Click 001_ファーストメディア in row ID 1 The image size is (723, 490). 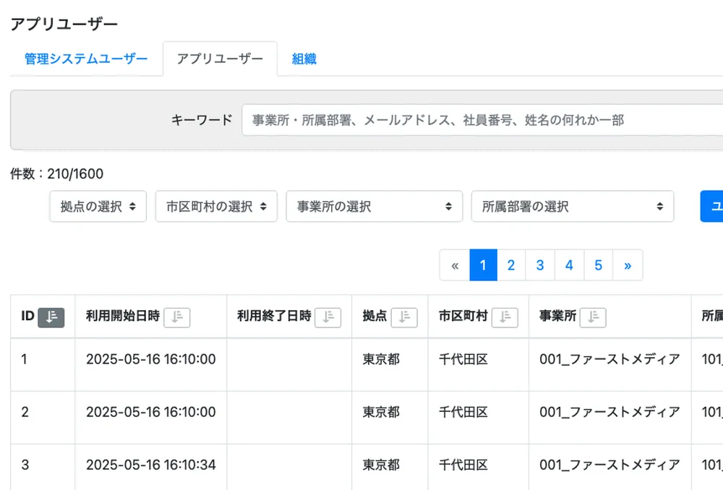pyautogui.click(x=609, y=359)
